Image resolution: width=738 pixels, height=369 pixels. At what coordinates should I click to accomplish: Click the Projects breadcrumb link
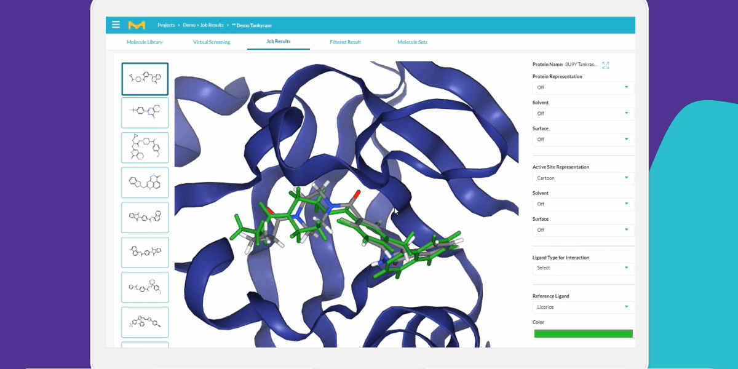166,25
